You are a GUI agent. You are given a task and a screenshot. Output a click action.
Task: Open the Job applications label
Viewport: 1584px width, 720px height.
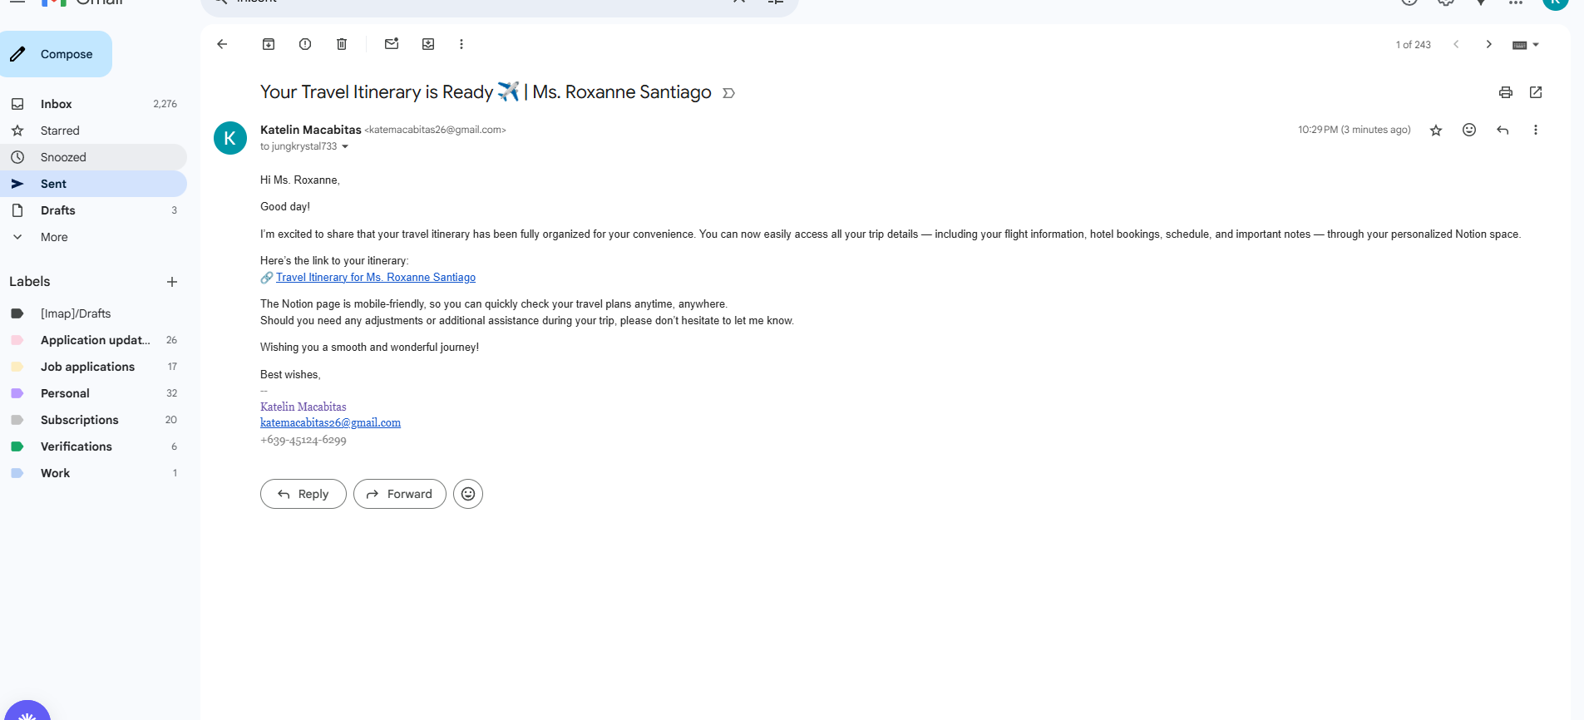[93, 367]
